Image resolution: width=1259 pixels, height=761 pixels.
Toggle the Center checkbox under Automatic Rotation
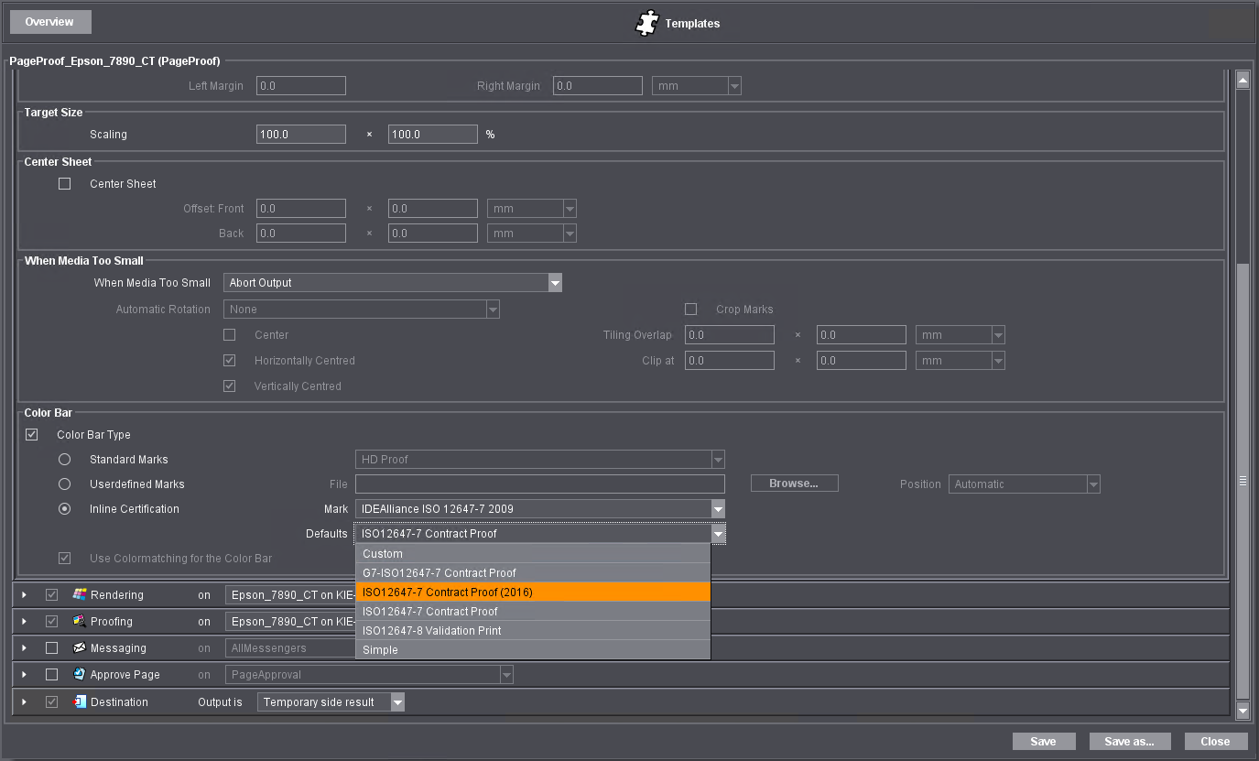(230, 335)
